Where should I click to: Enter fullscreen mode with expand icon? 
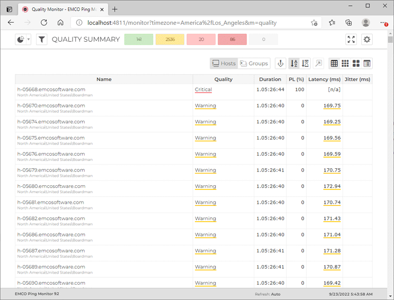coord(351,40)
